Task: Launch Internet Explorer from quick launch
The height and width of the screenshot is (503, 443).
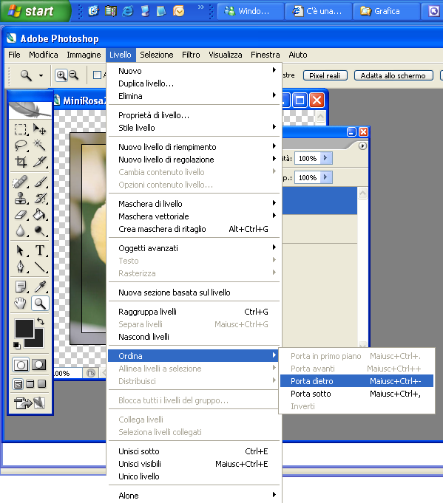Action: tap(127, 11)
